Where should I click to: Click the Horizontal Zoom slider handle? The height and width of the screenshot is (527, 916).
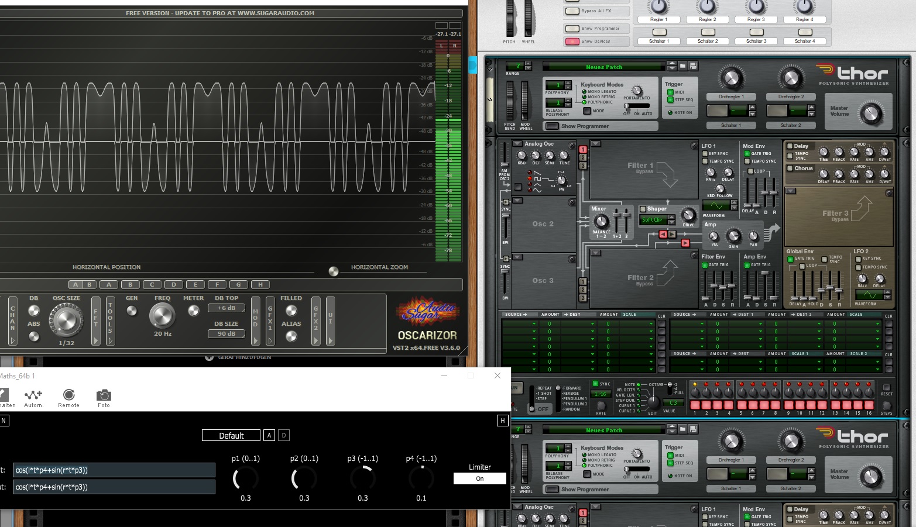click(x=334, y=271)
